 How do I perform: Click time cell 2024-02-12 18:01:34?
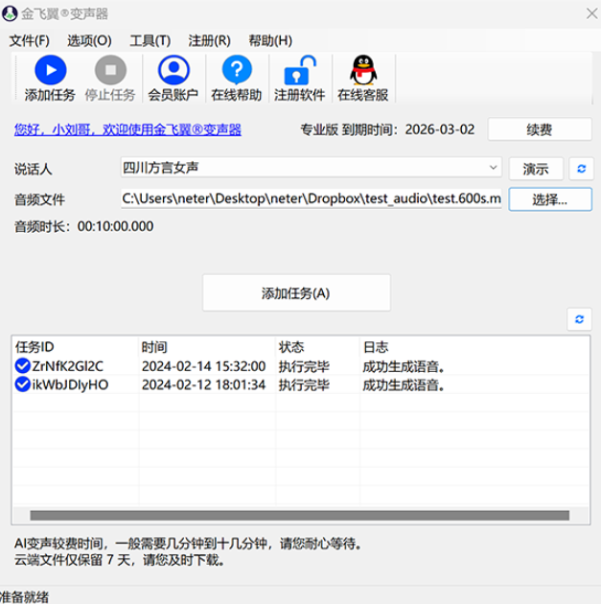(x=203, y=384)
